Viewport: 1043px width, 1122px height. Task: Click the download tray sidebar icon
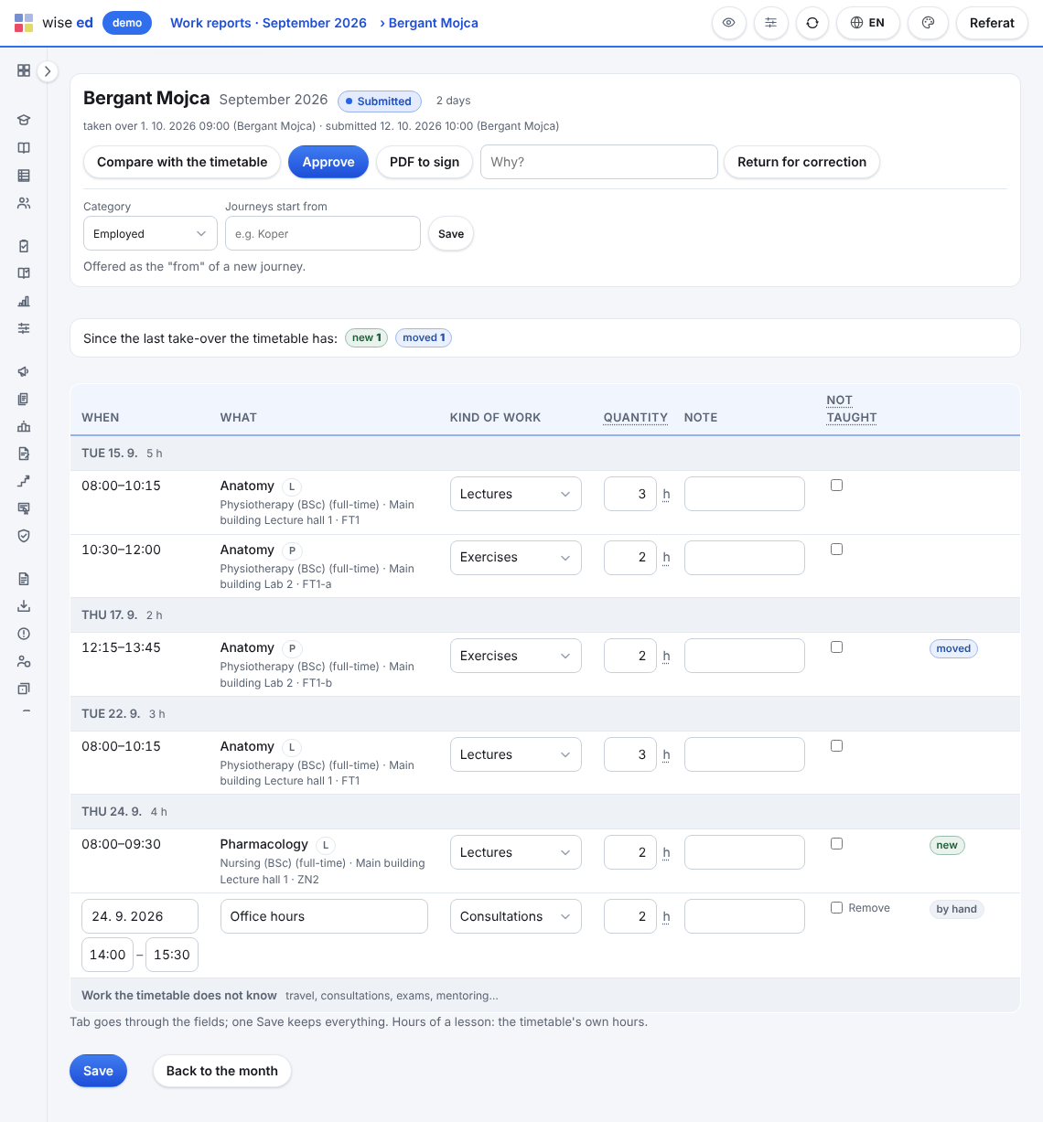[24, 606]
